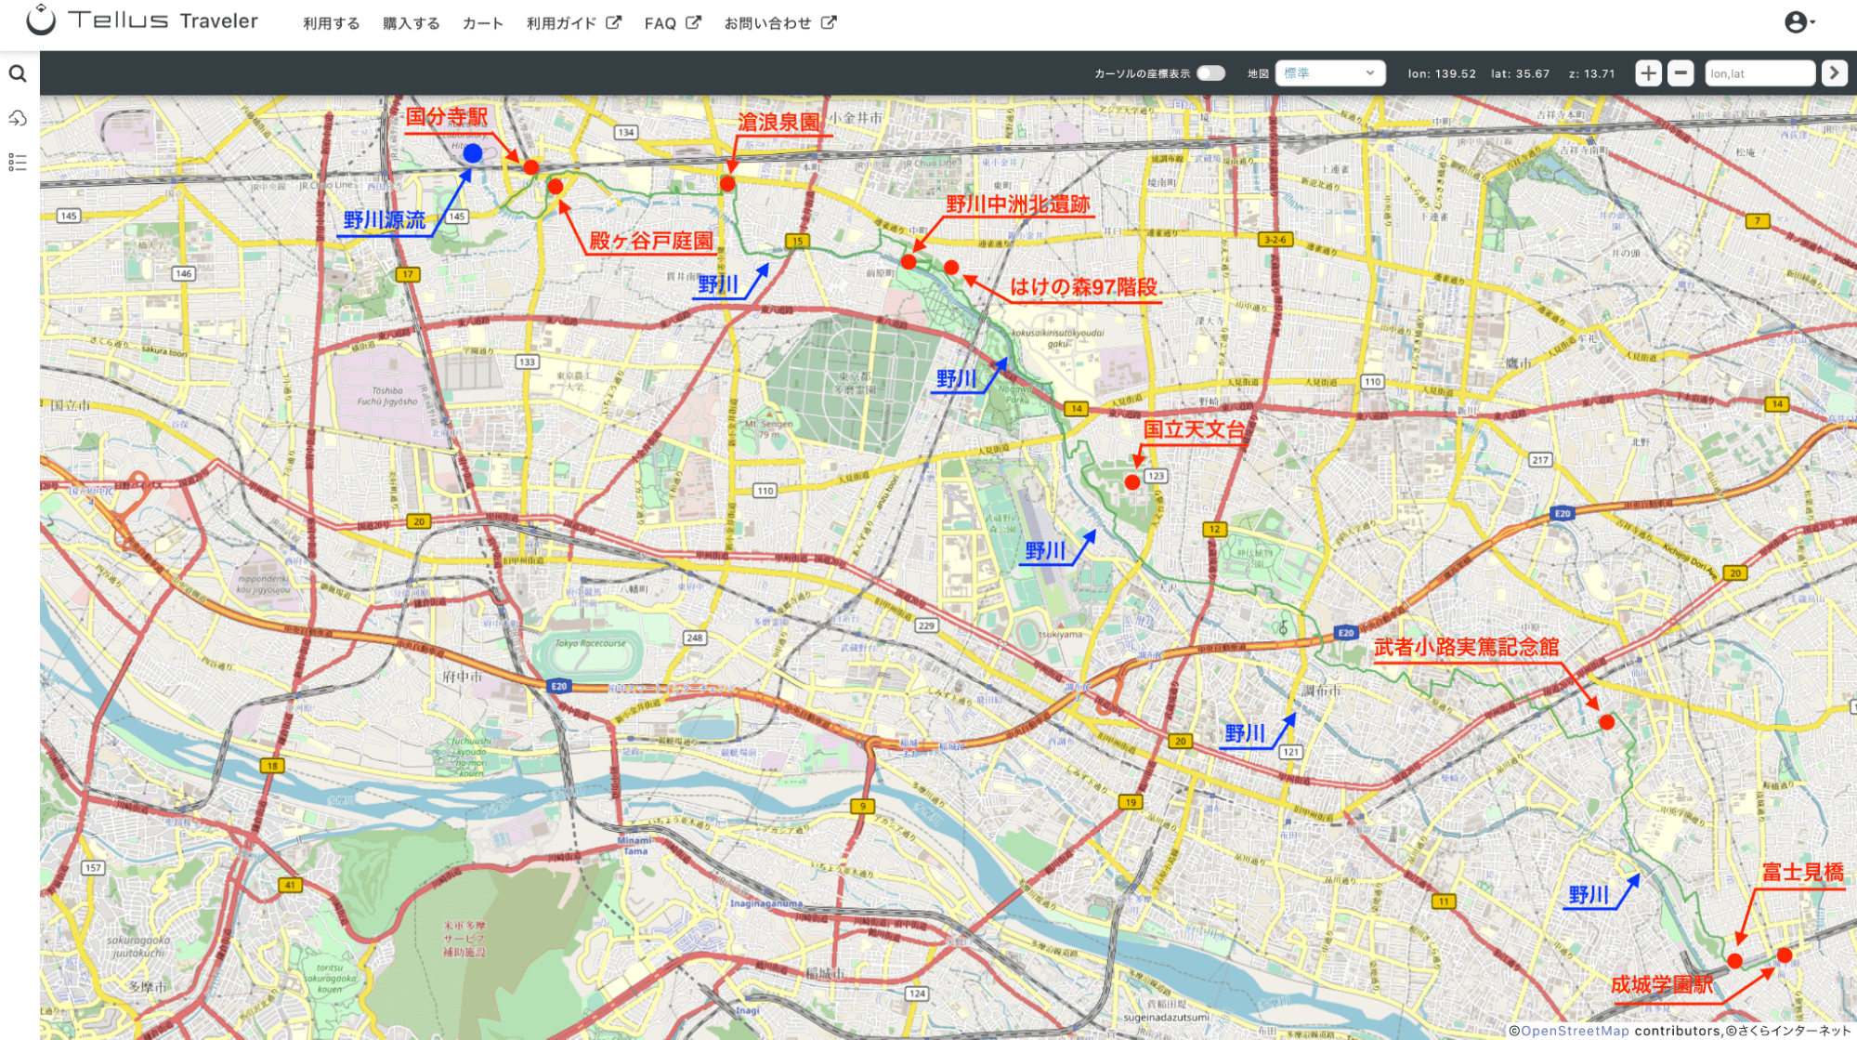
Task: Click the 府中市 label on the map
Action: coord(463,677)
